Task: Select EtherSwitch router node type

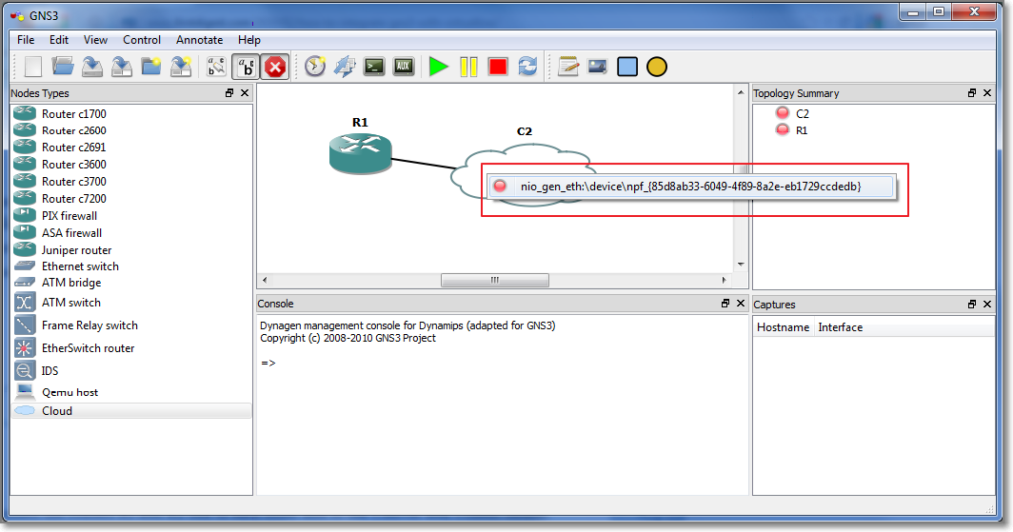Action: coord(131,348)
